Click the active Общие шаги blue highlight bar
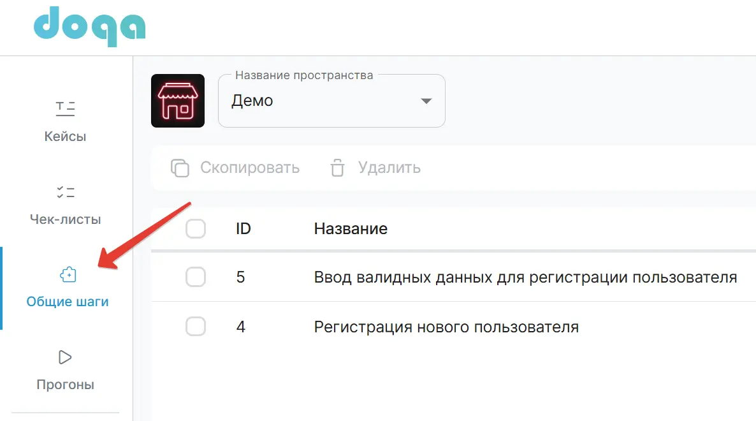 coord(1,287)
